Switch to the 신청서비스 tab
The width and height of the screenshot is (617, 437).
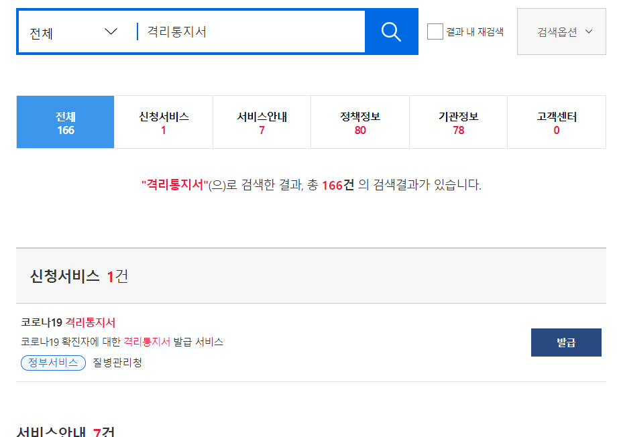point(163,121)
